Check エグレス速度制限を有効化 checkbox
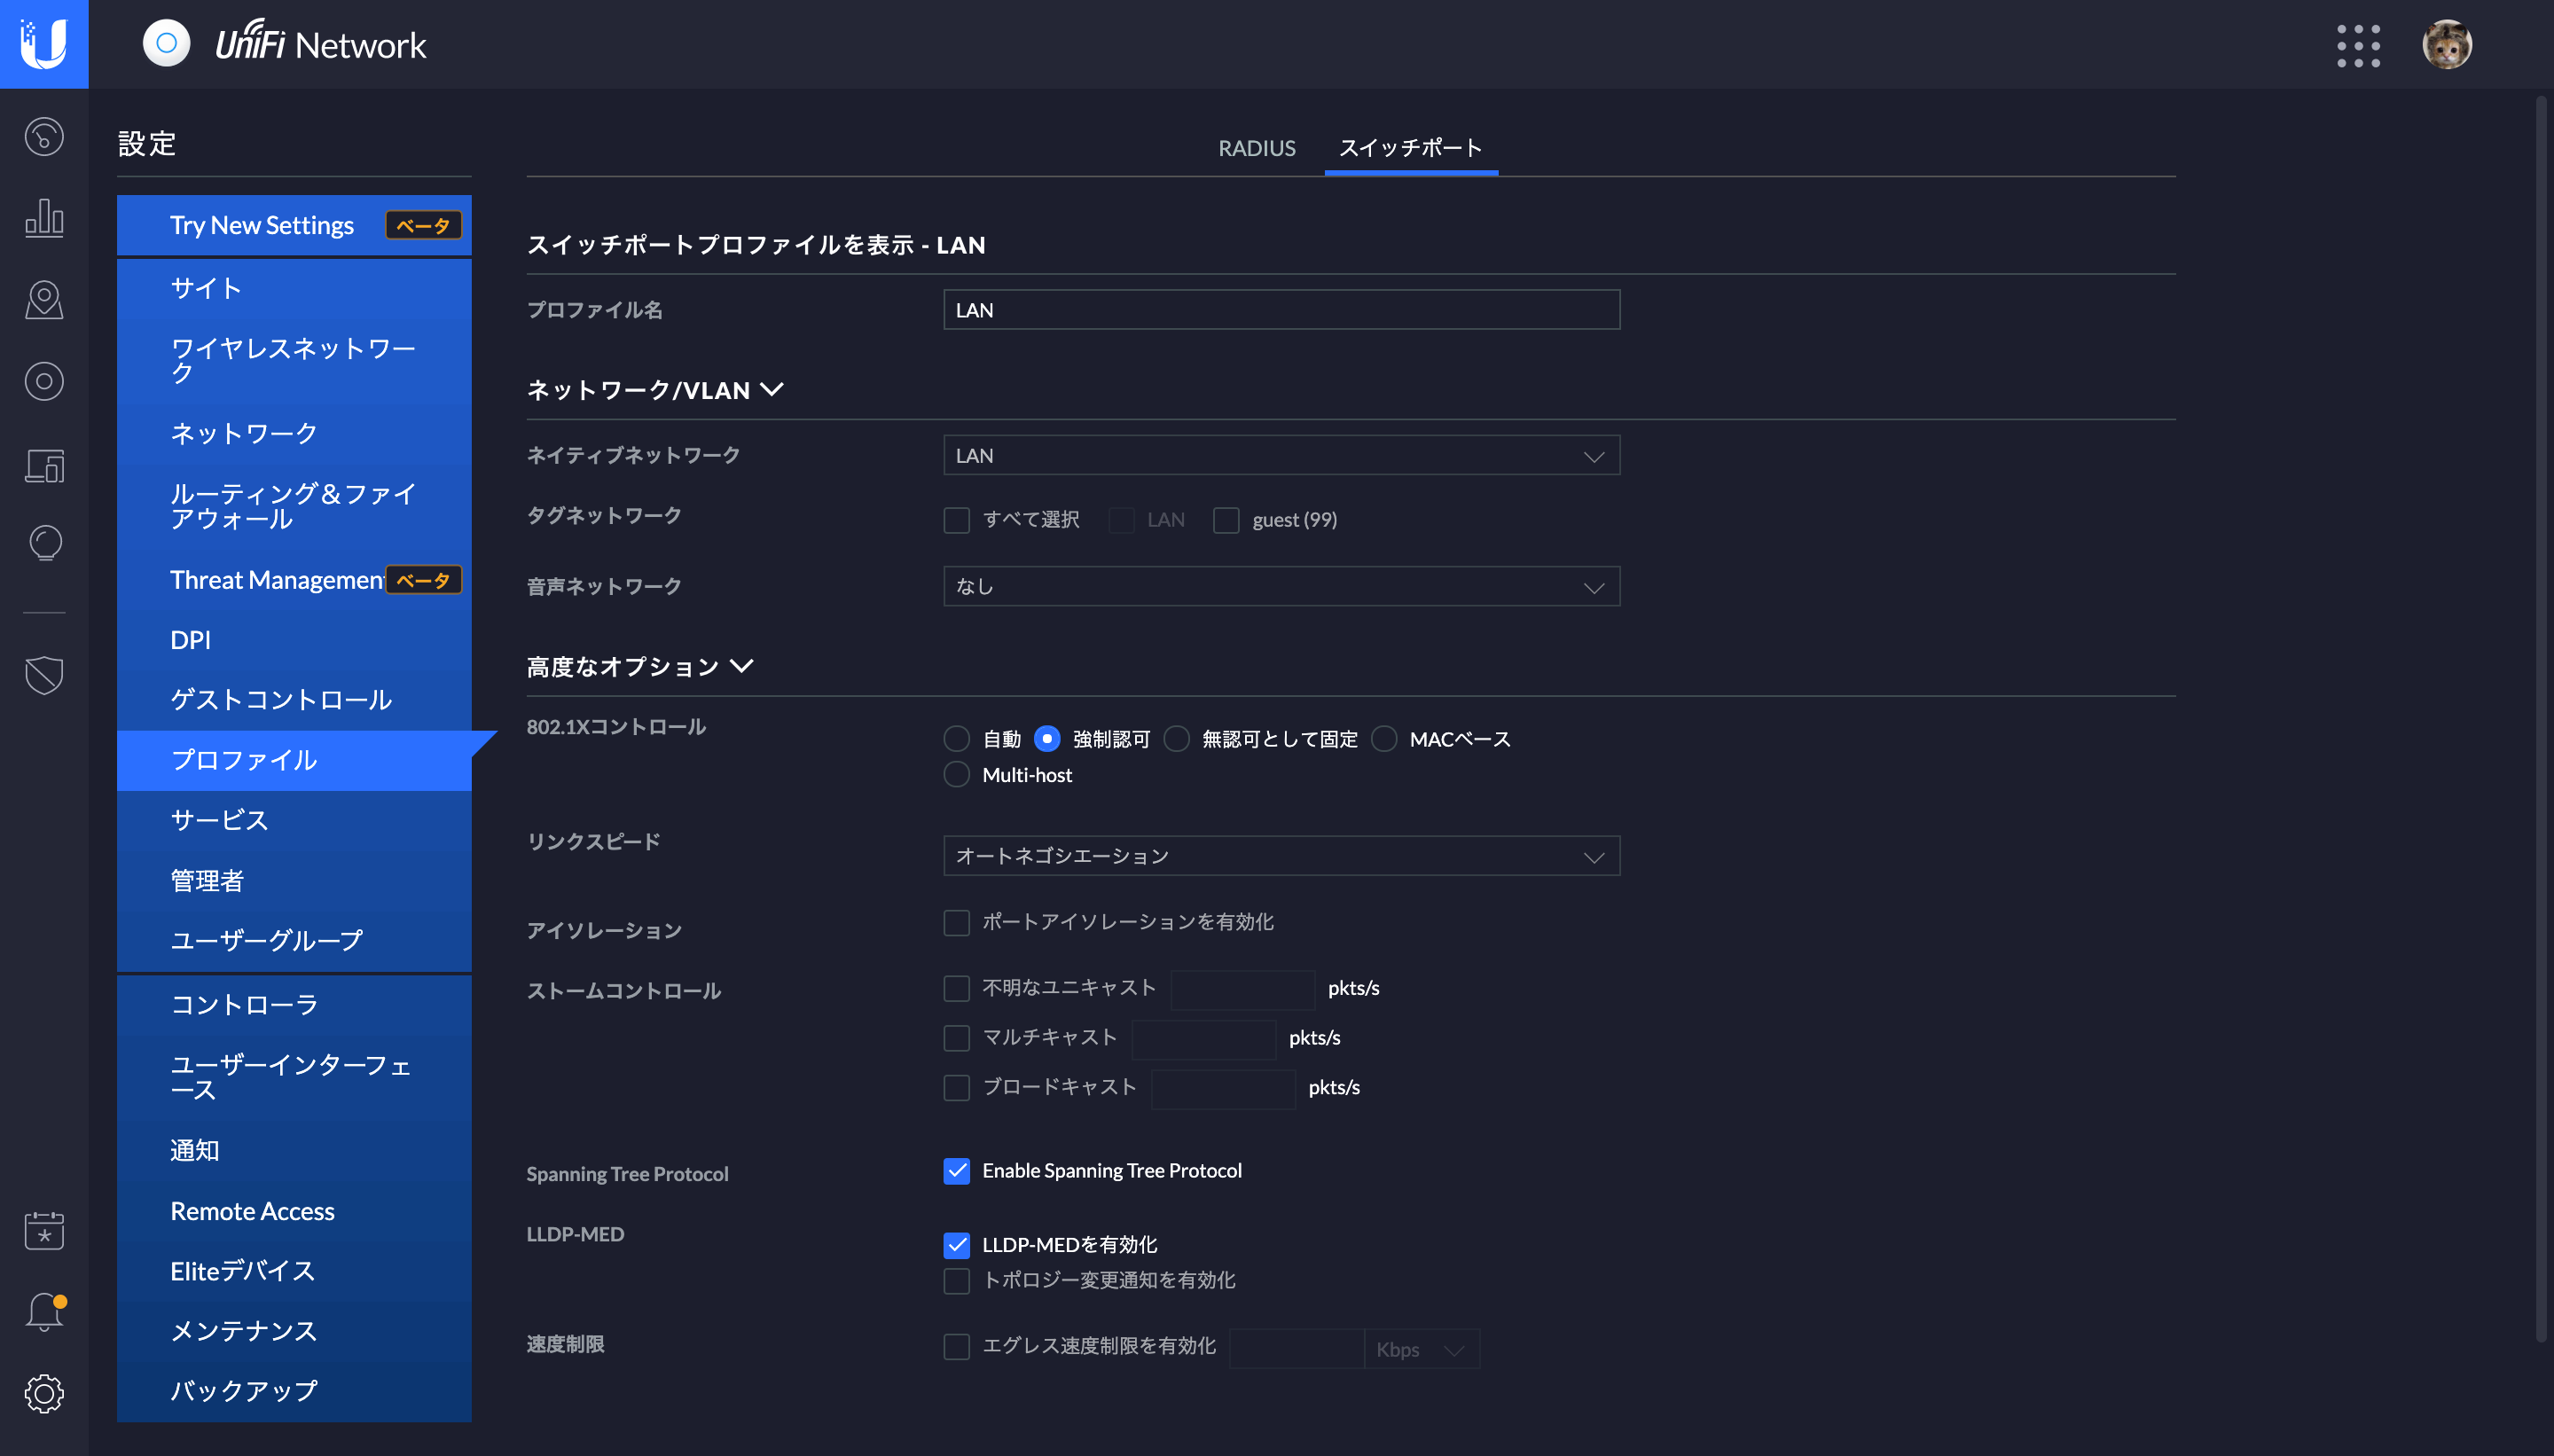This screenshot has width=2554, height=1456. coord(956,1347)
